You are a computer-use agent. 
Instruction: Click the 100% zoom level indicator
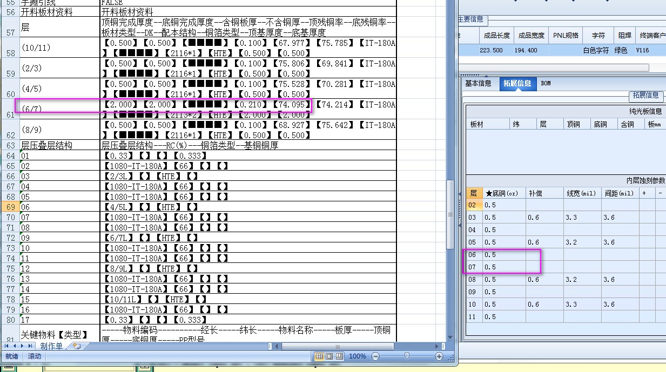pos(357,356)
